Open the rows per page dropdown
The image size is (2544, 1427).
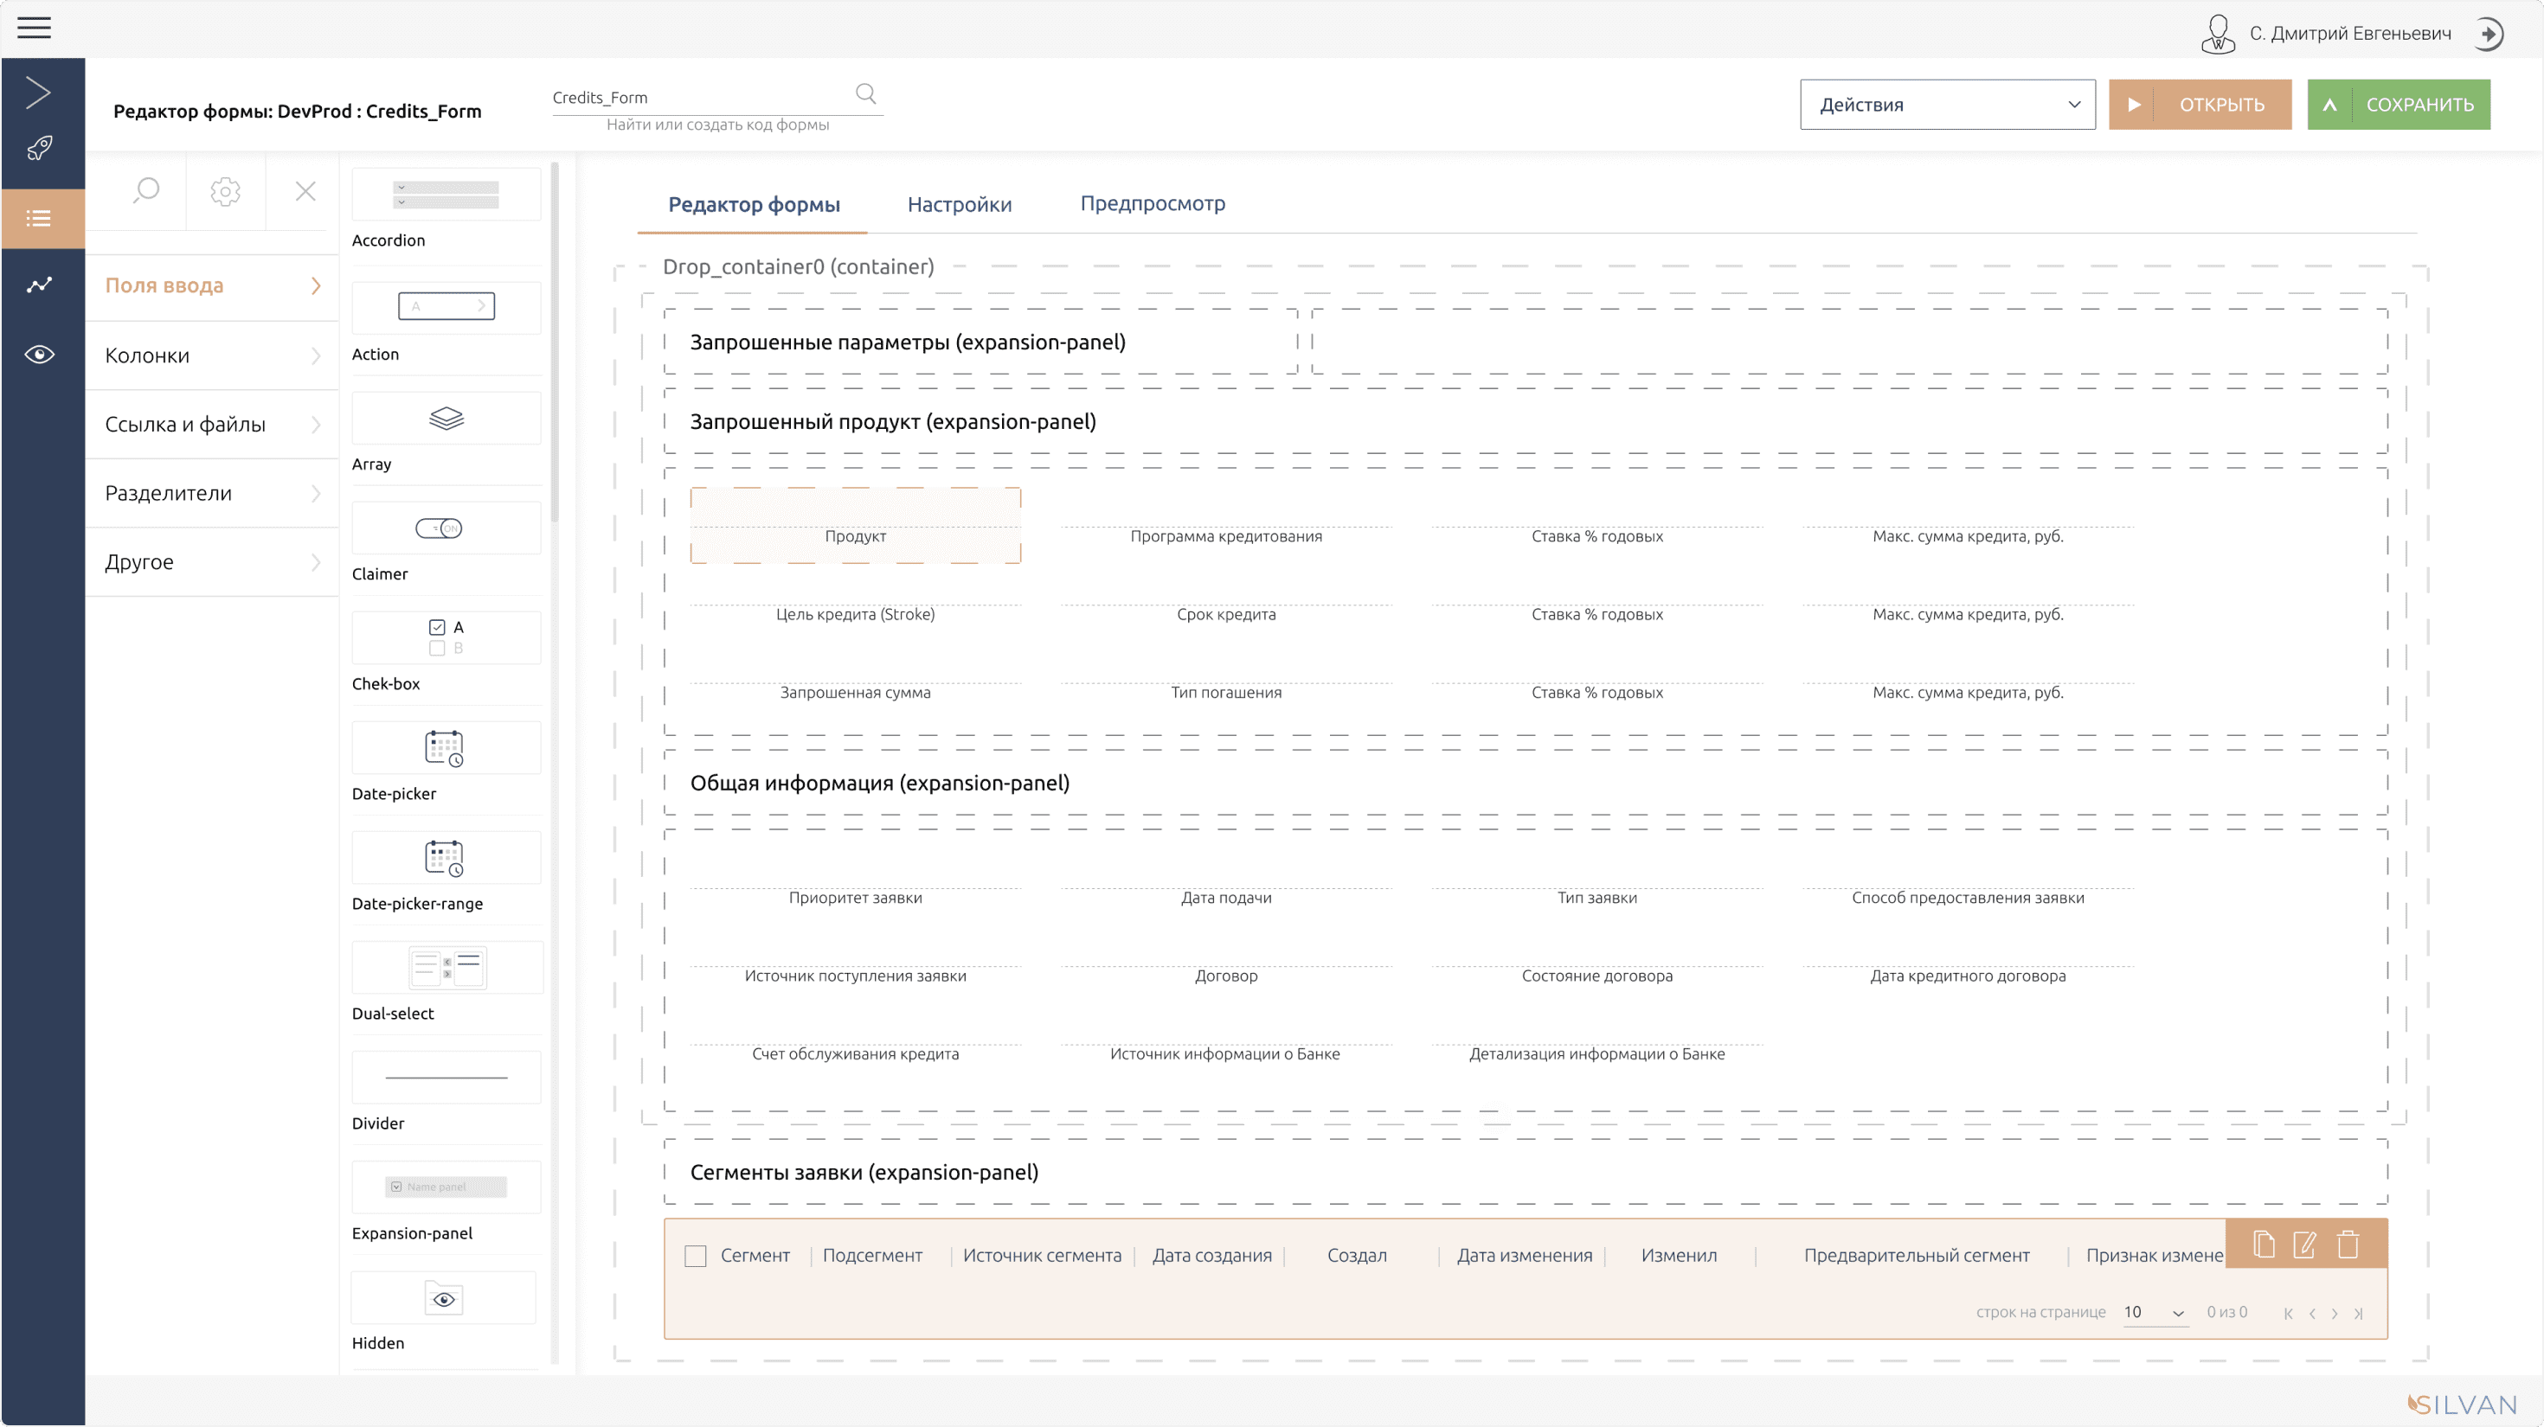2155,1313
